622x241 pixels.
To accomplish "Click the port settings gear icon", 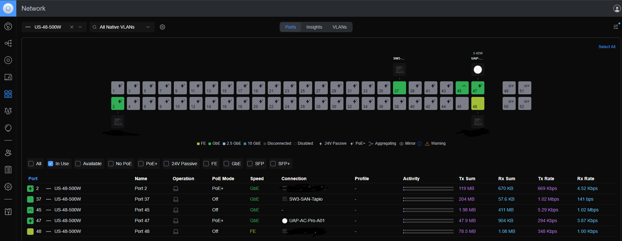I will [162, 27].
